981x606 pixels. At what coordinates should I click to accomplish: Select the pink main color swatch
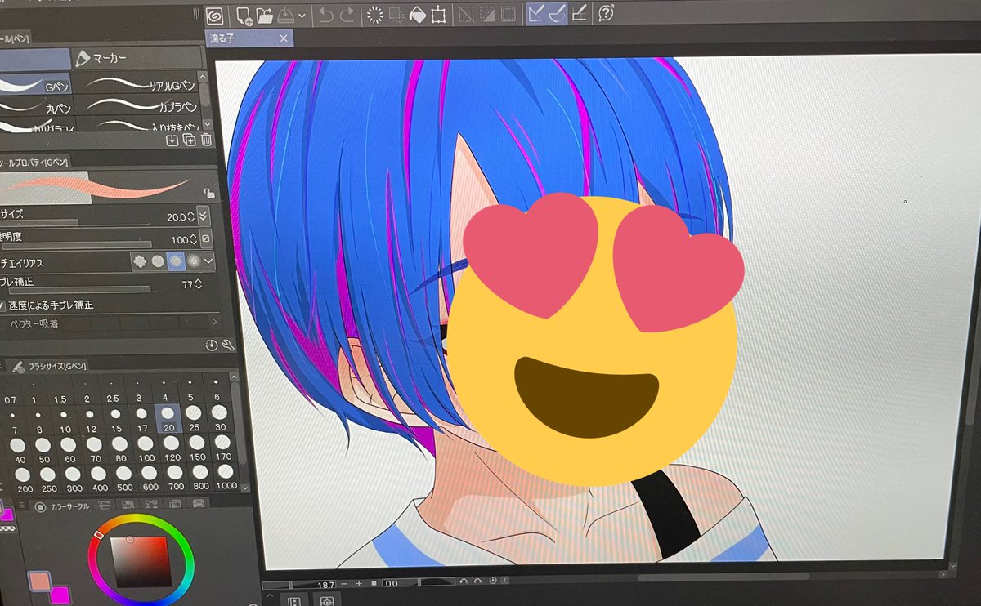click(39, 581)
